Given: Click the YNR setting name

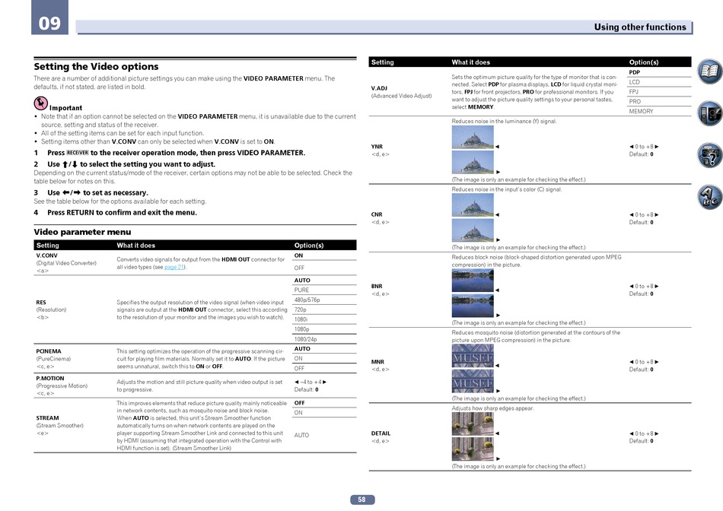Looking at the screenshot, I should point(377,147).
